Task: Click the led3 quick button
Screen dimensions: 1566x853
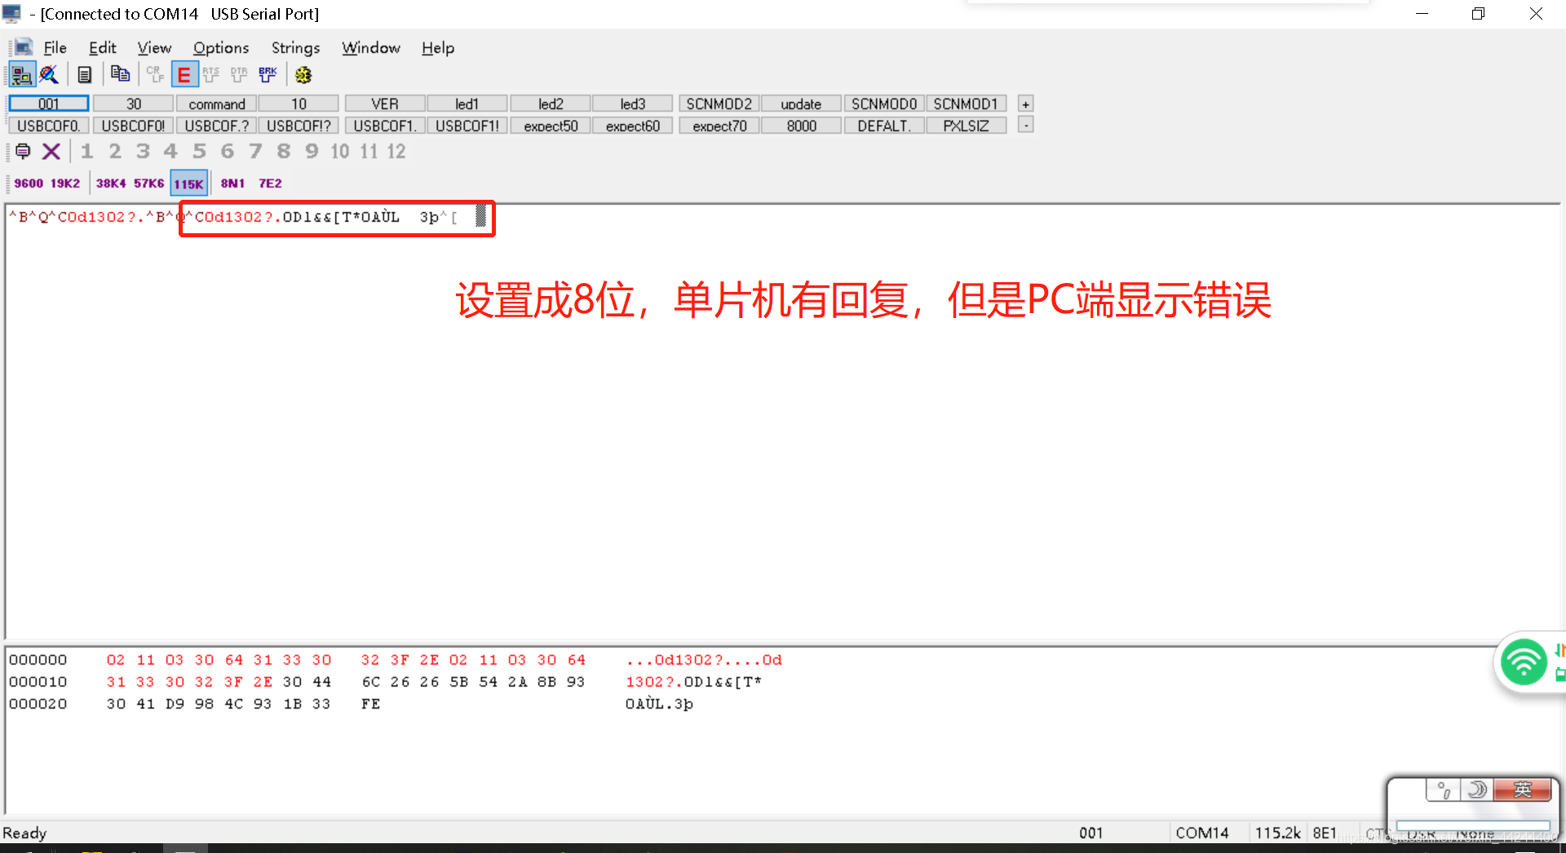Action: coord(633,104)
